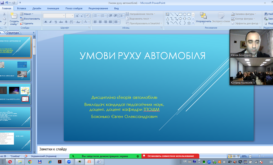Viewport: 273px width, 165px height.
Task: Switch to the Структура pane tab
Action: (x=12, y=33)
